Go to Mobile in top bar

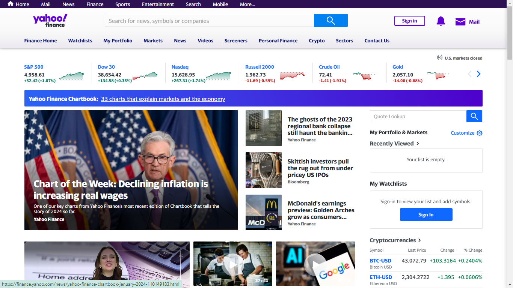(x=220, y=4)
